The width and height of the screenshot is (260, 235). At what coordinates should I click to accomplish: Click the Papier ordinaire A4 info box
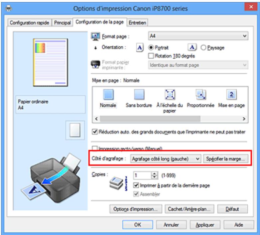[x=51, y=104]
